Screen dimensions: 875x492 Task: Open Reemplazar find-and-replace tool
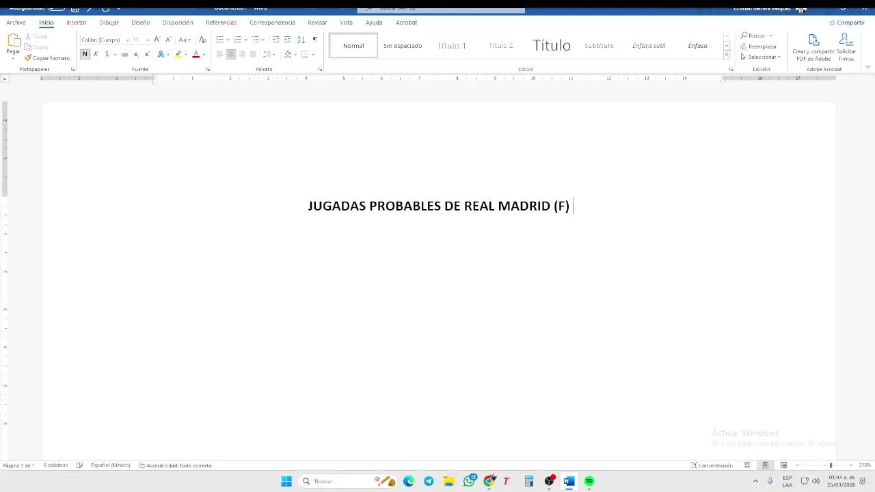(758, 46)
